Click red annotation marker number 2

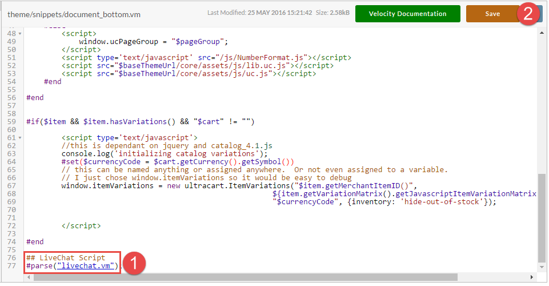coord(528,14)
